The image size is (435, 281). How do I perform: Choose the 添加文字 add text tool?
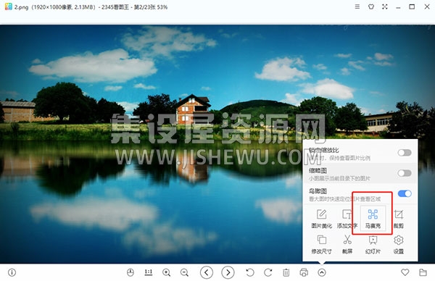[x=347, y=219]
